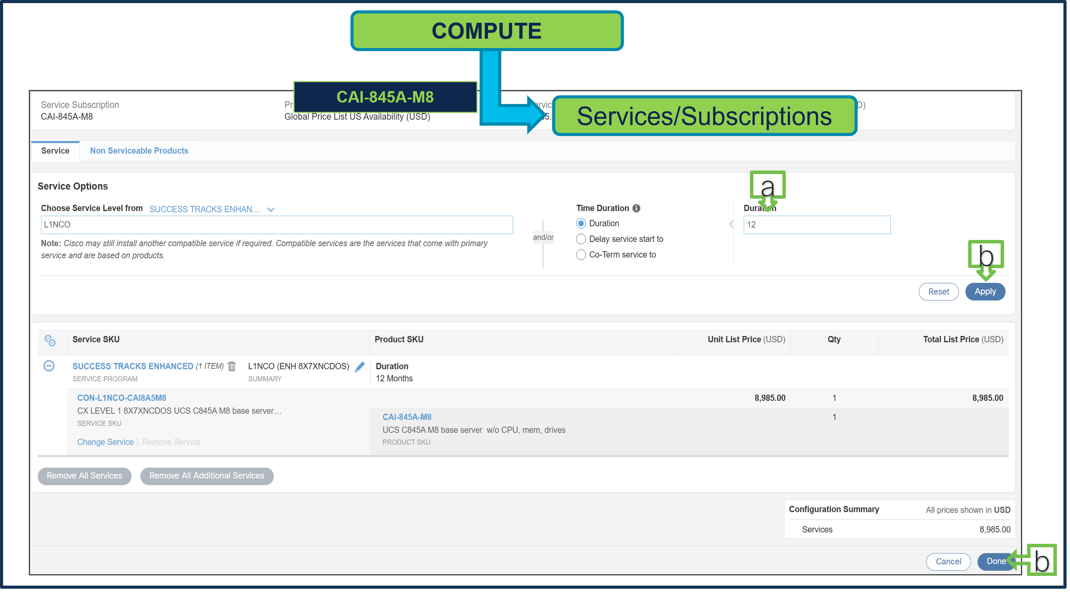Switch to the Service tab

pyautogui.click(x=55, y=151)
